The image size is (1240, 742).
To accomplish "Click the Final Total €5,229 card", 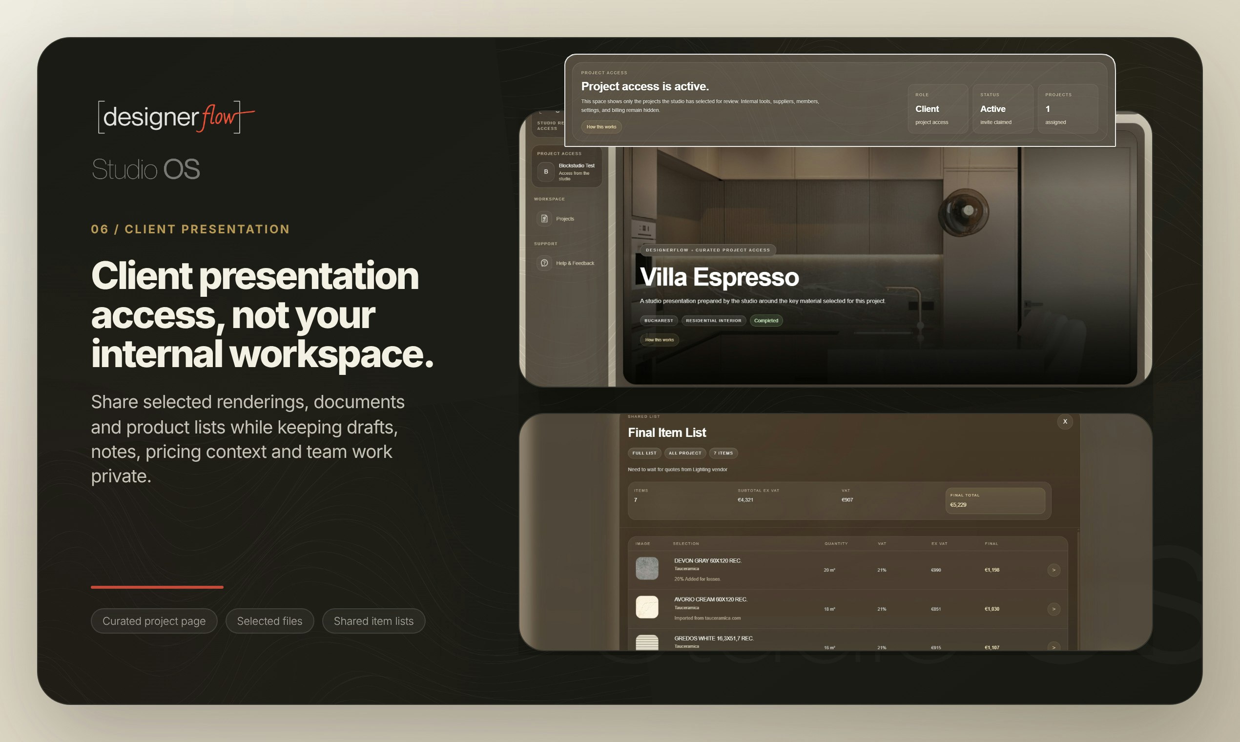I will point(994,500).
